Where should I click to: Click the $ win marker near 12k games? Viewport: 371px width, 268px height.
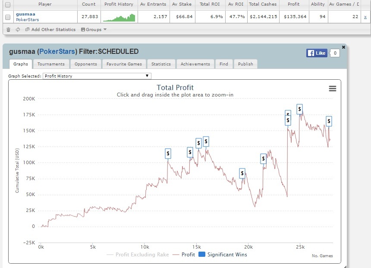click(x=168, y=154)
